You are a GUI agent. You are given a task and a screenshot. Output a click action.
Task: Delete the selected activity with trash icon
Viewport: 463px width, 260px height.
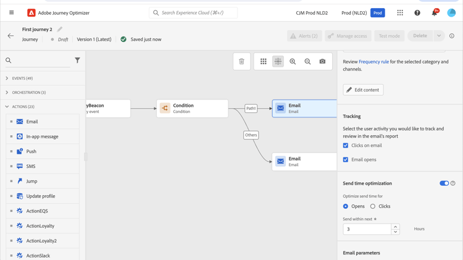(241, 62)
